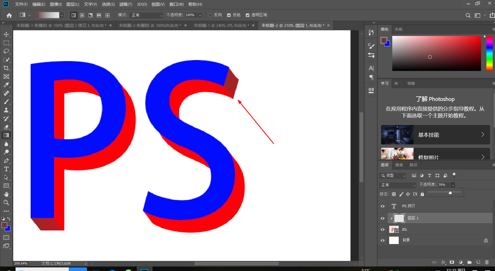Switch to the 通道 channels tab
Viewport: 495px width, 271px height.
click(399, 165)
